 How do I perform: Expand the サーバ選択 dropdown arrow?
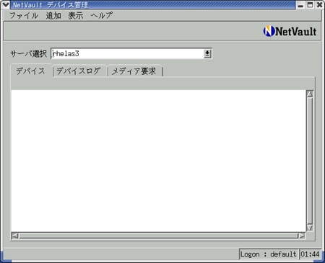(207, 53)
